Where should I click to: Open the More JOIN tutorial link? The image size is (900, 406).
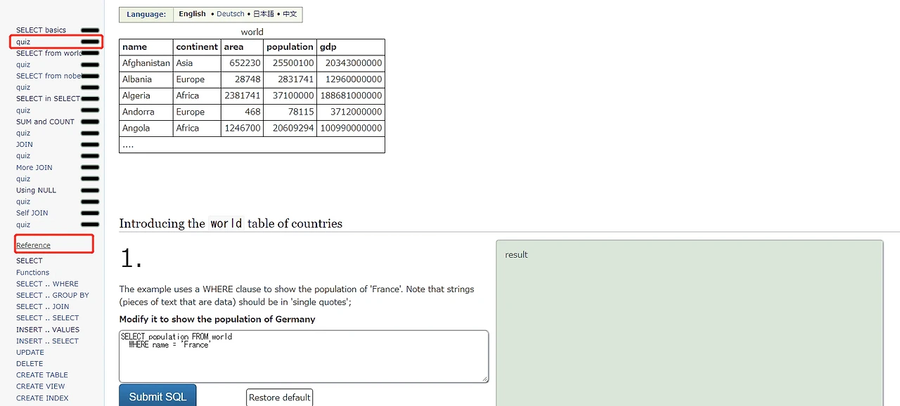point(34,167)
